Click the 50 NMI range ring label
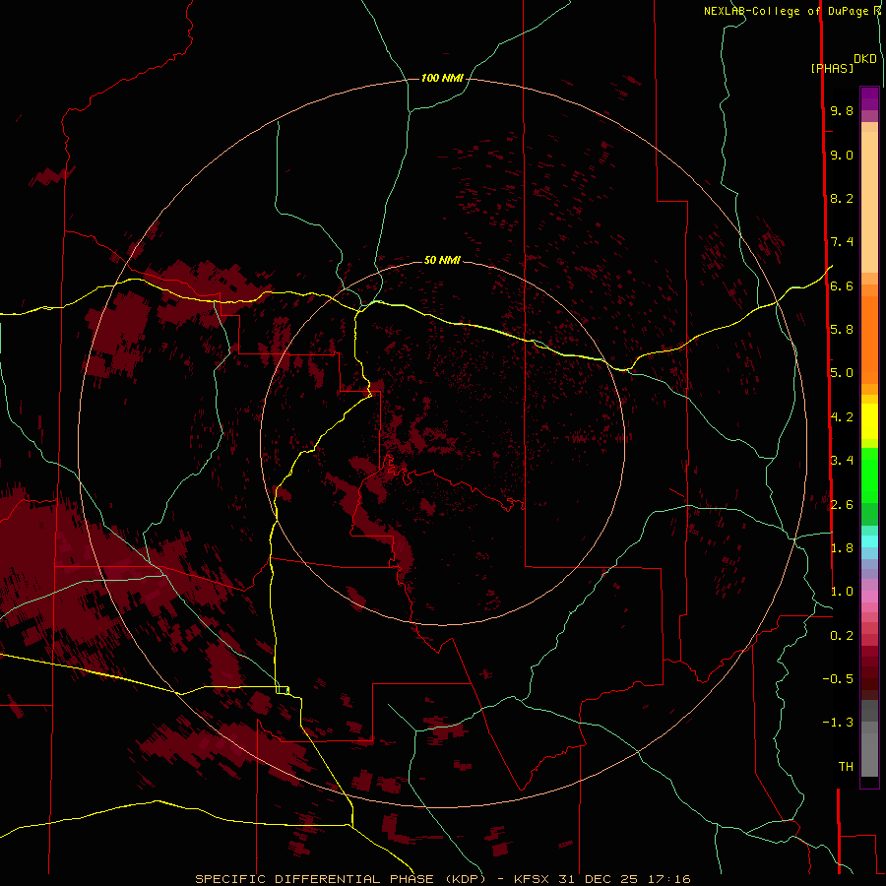This screenshot has width=886, height=886. [x=442, y=260]
